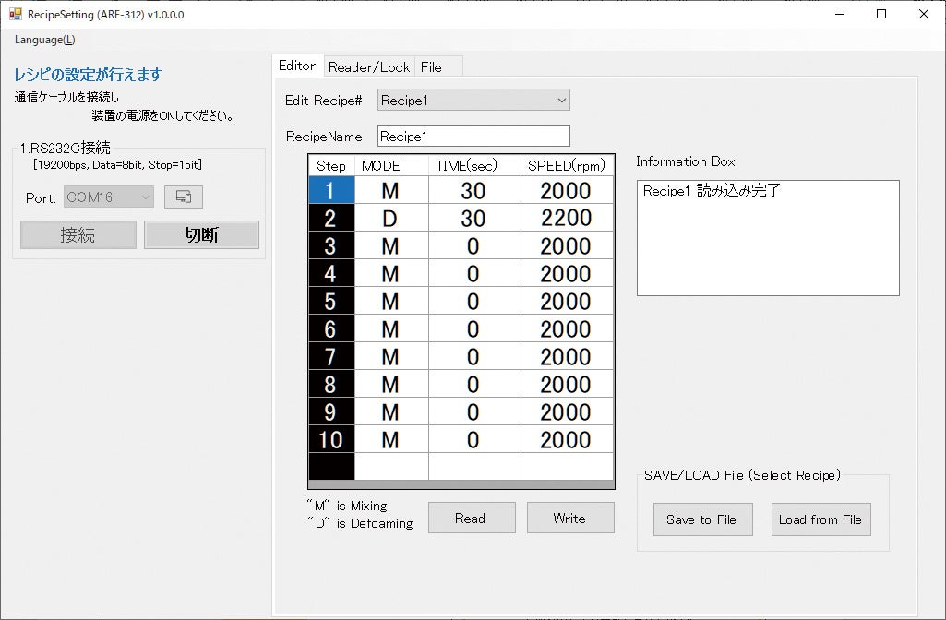Click into the RecipeName text field
This screenshot has height=620, width=946.
(473, 136)
